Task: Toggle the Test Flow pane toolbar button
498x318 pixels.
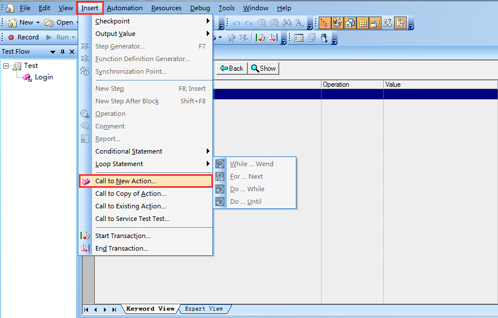Action: (x=324, y=23)
